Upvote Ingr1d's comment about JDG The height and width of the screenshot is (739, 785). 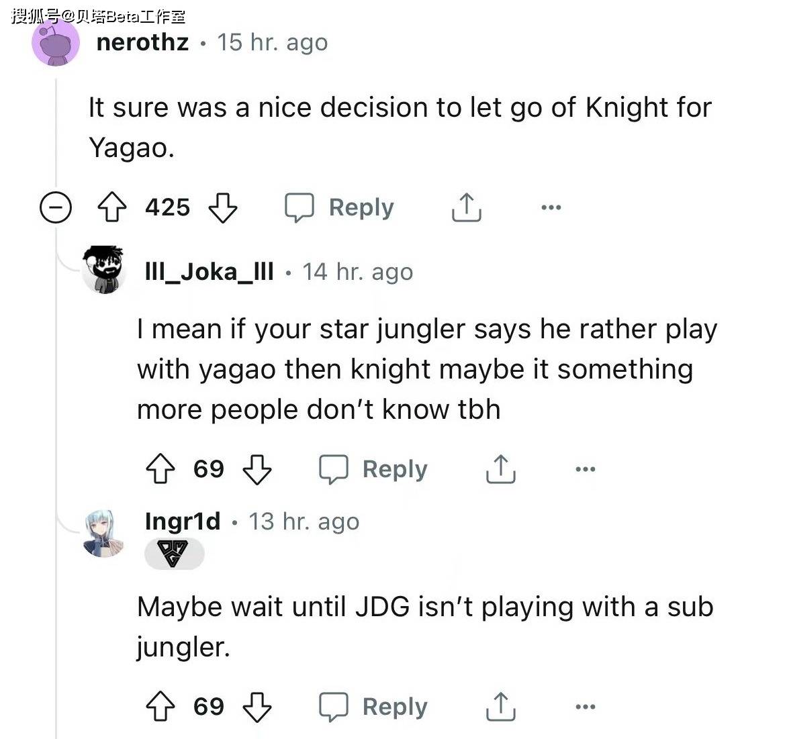coord(160,707)
